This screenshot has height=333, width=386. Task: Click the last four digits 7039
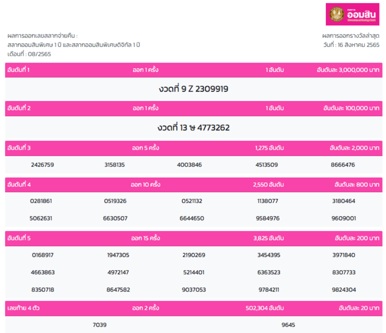pyautogui.click(x=100, y=325)
